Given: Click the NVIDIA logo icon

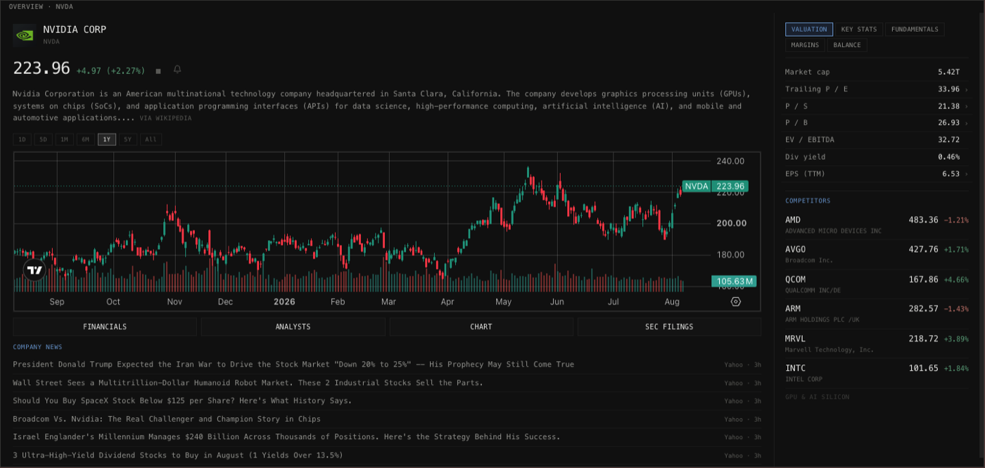Looking at the screenshot, I should [24, 34].
